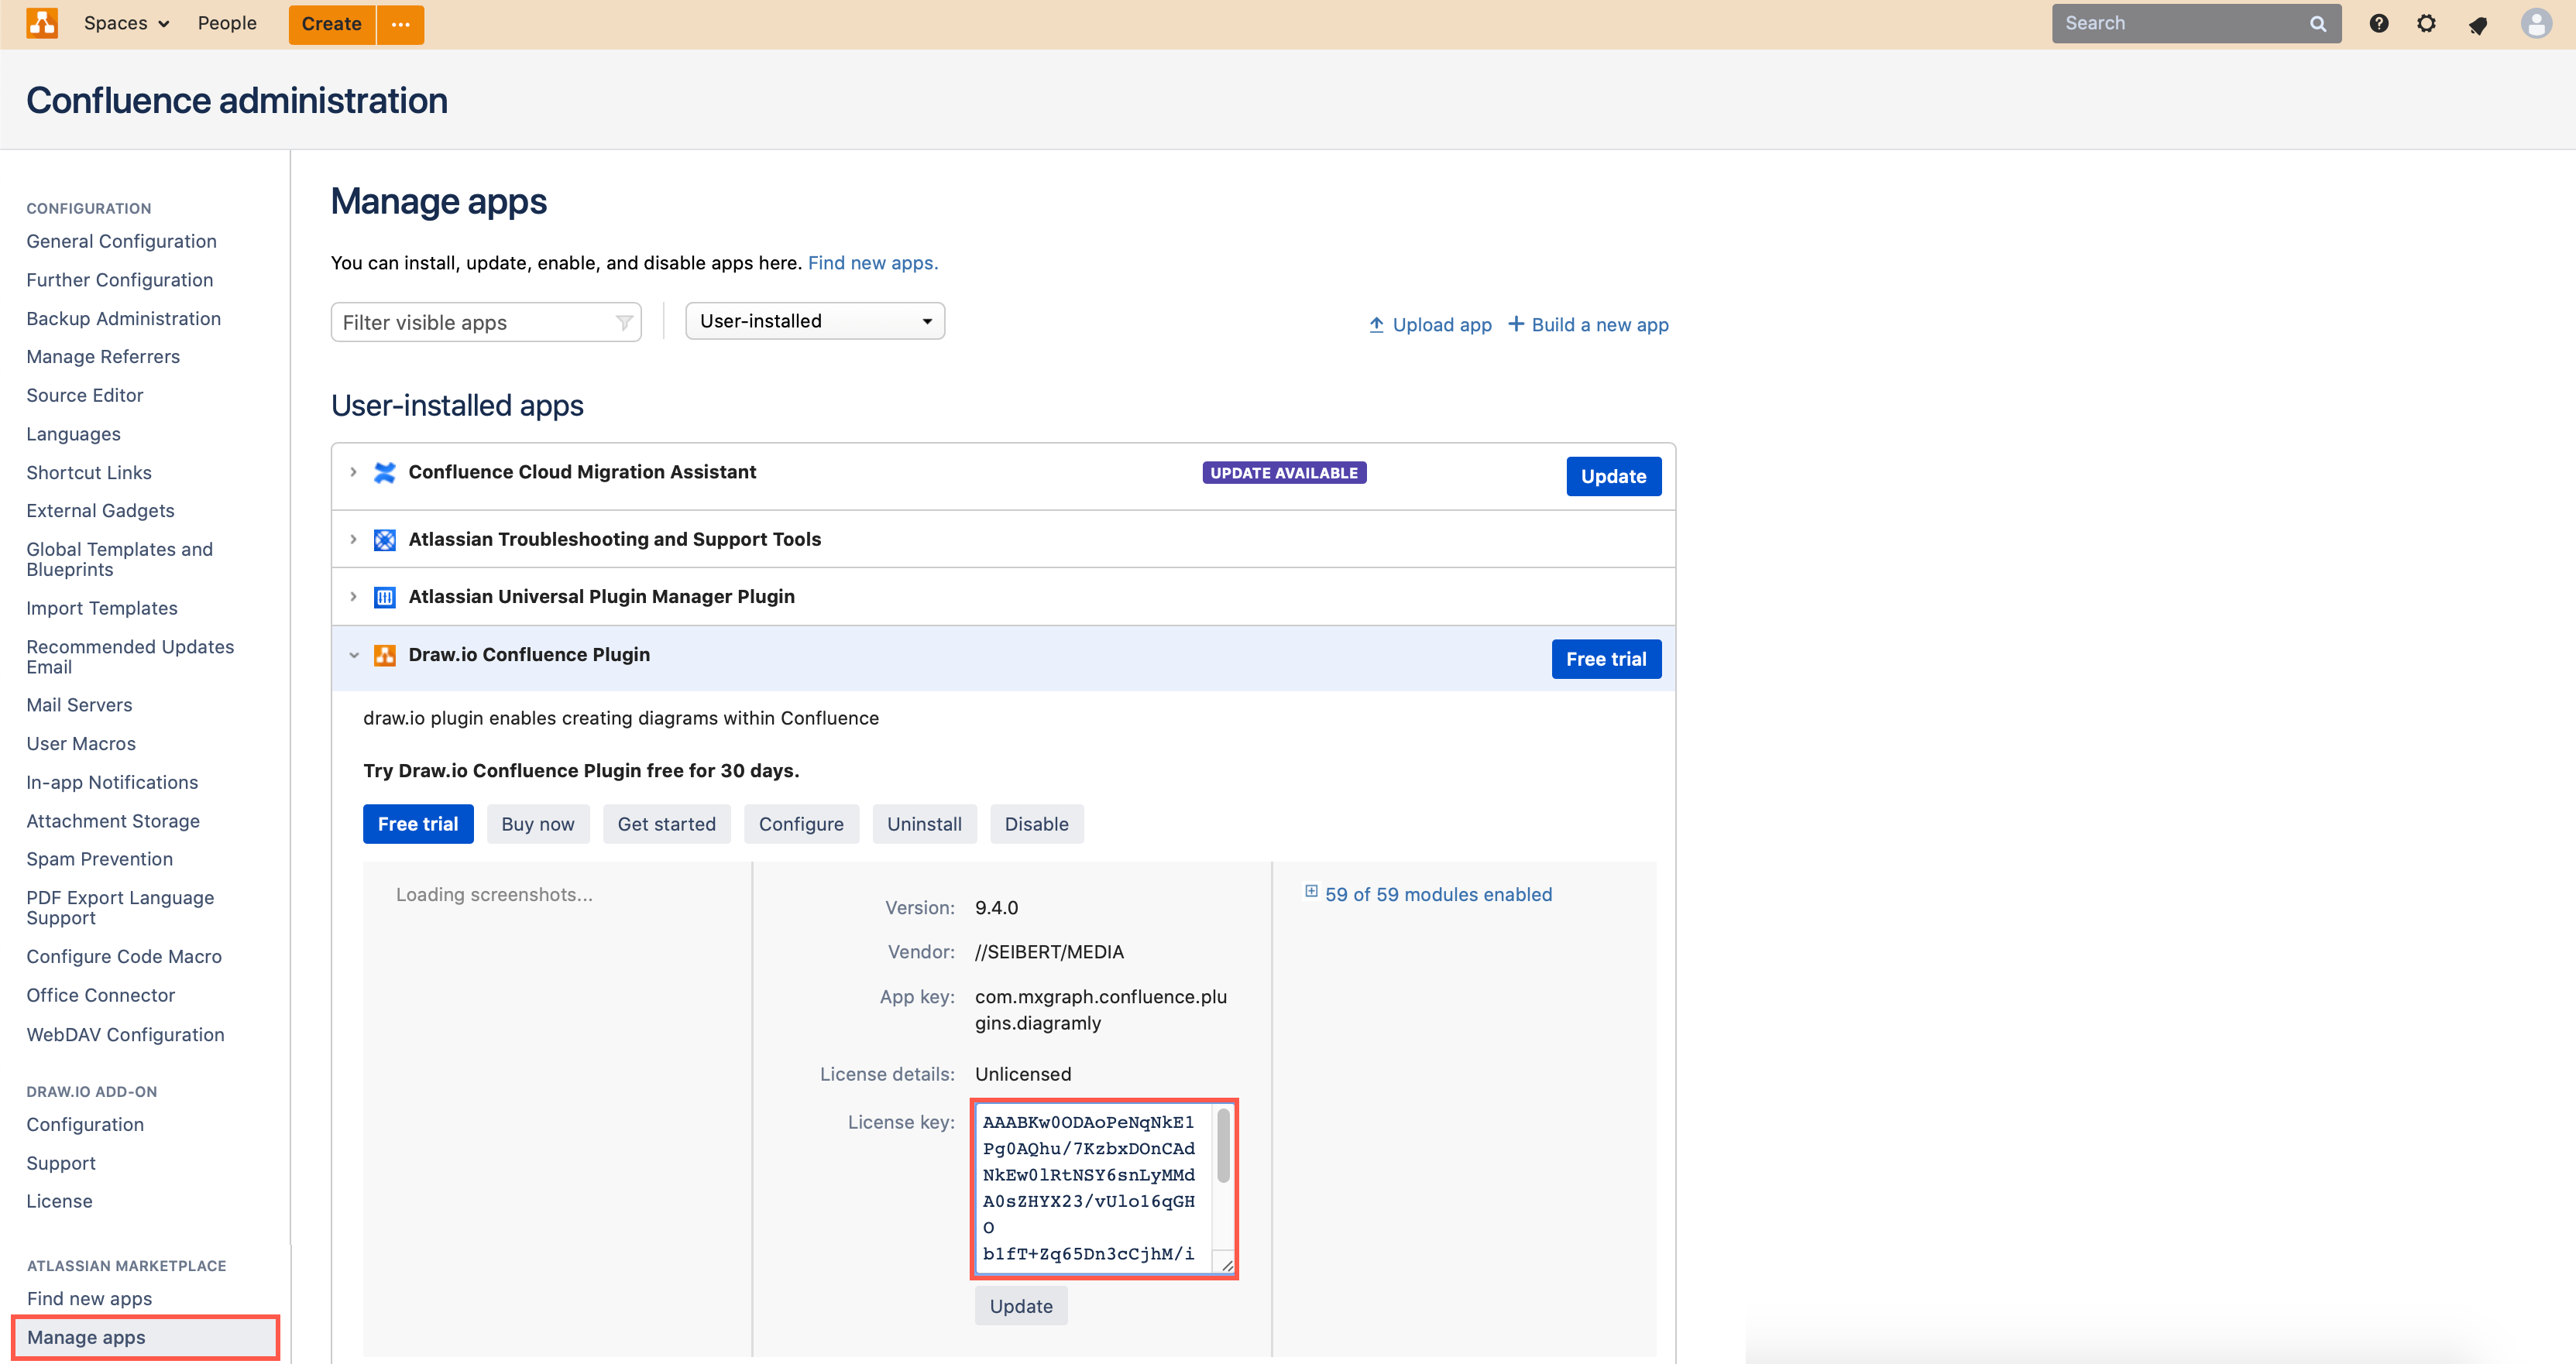Click the Confluence Cloud Migration Assistant icon
This screenshot has width=2576, height=1364.
click(385, 471)
